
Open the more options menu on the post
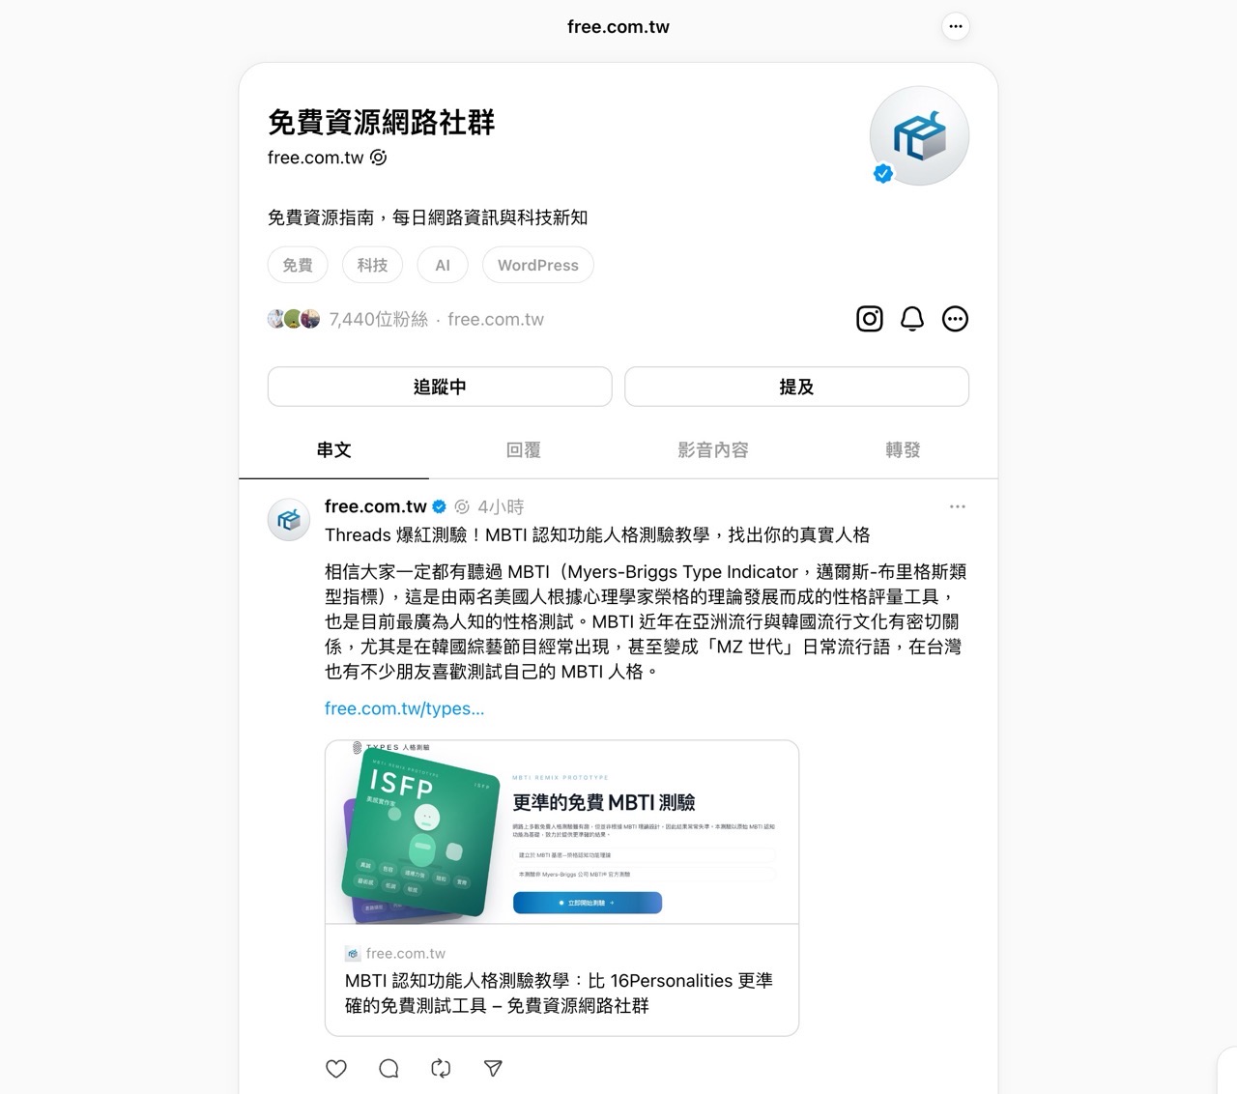pos(958,505)
